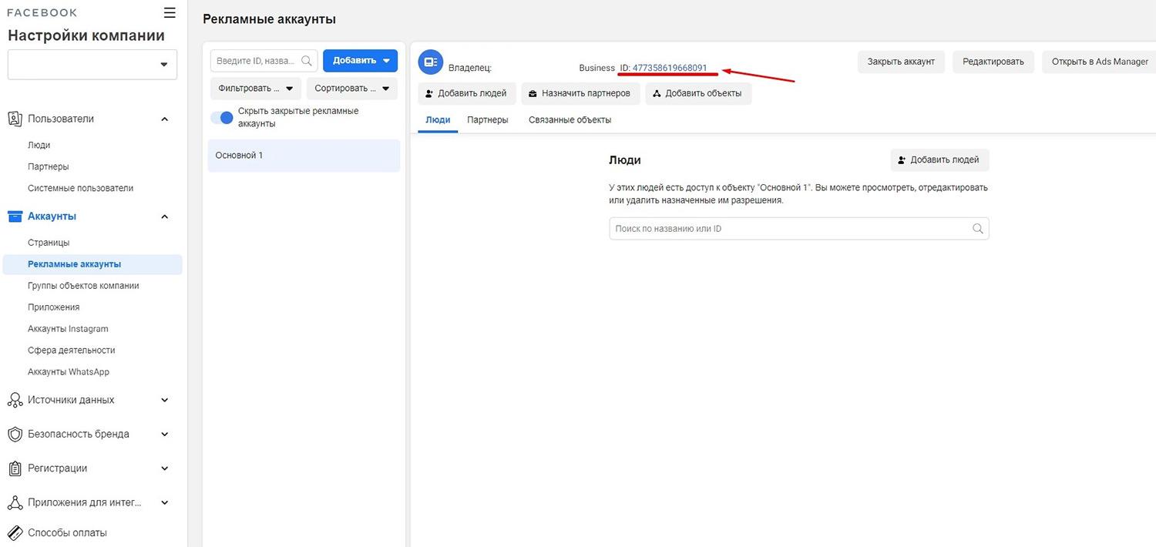Click the Введите ID search field
Screen dimensions: 1156x547
click(x=264, y=61)
